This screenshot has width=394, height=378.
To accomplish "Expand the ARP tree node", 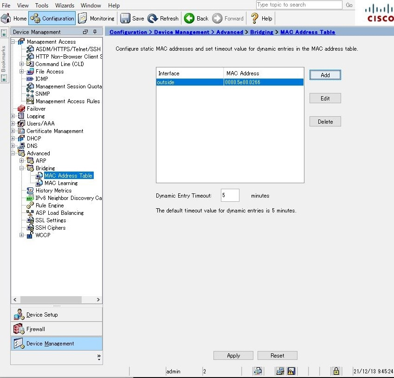I will click(x=22, y=161).
